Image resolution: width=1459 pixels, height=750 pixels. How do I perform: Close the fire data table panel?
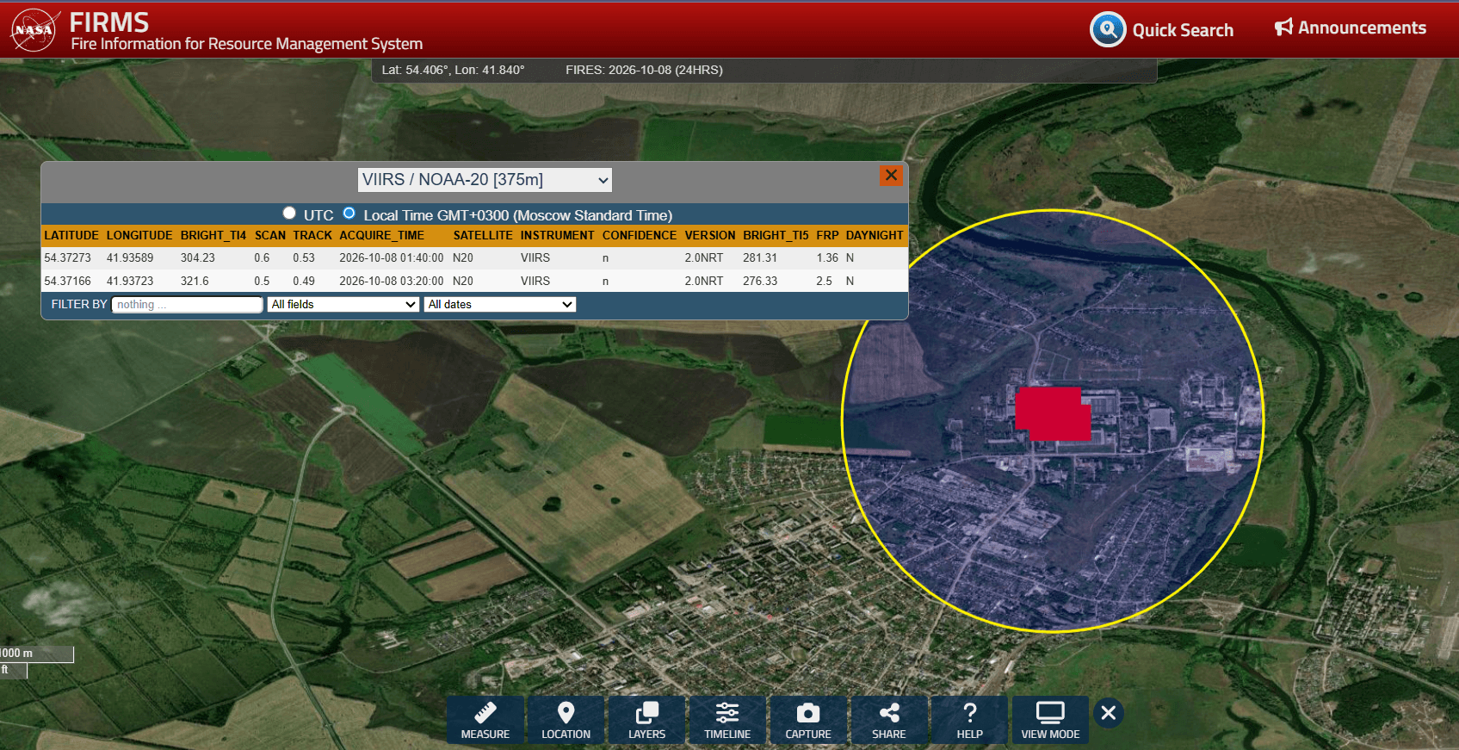click(x=891, y=175)
